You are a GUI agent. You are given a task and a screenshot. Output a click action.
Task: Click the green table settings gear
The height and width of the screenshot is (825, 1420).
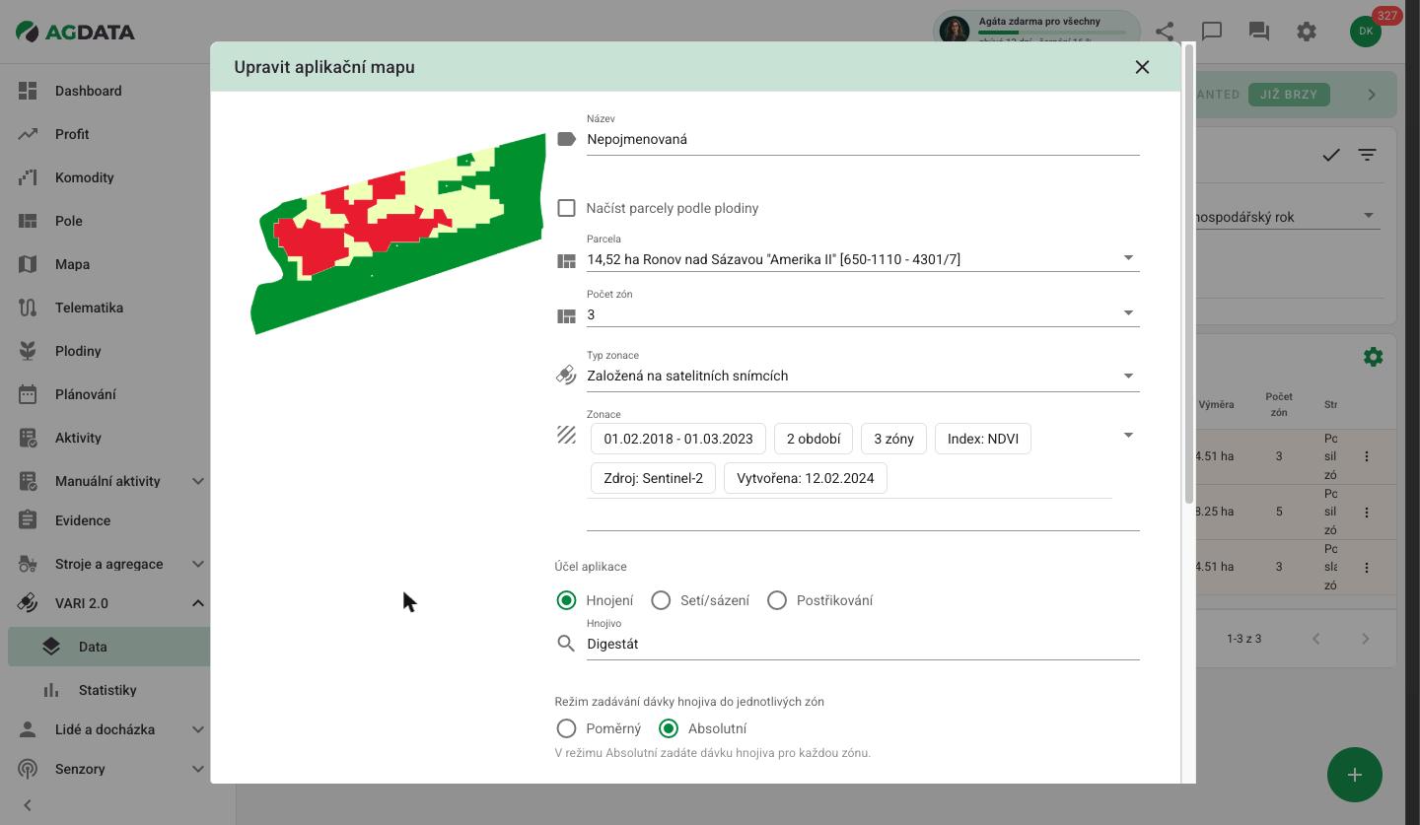coord(1373,357)
